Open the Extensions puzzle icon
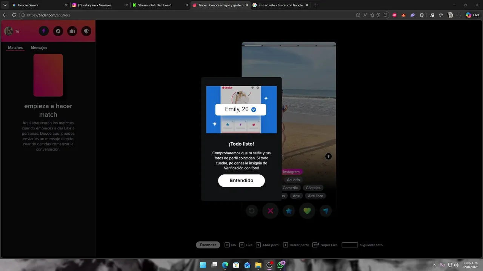 click(422, 15)
